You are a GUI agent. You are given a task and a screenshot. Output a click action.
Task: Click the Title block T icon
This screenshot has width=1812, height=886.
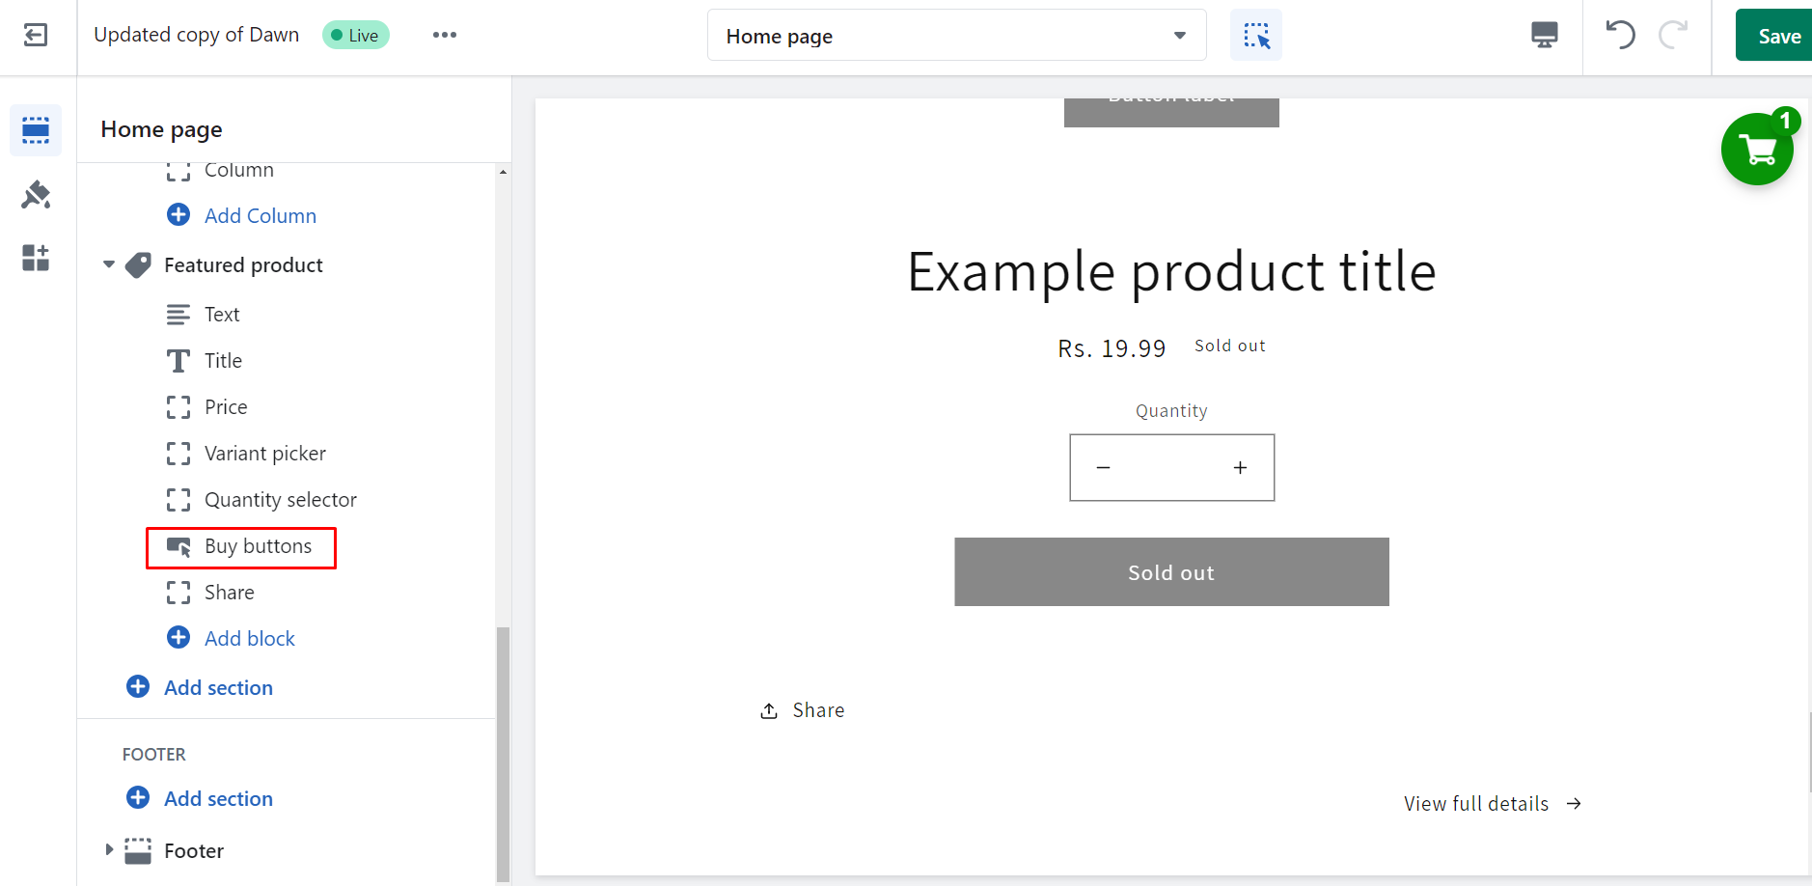178,361
